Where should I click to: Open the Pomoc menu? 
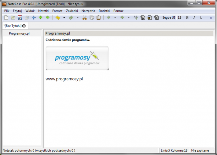point(118,11)
